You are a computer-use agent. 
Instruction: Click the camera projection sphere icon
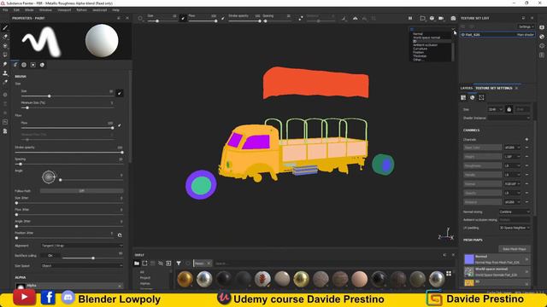(432, 18)
